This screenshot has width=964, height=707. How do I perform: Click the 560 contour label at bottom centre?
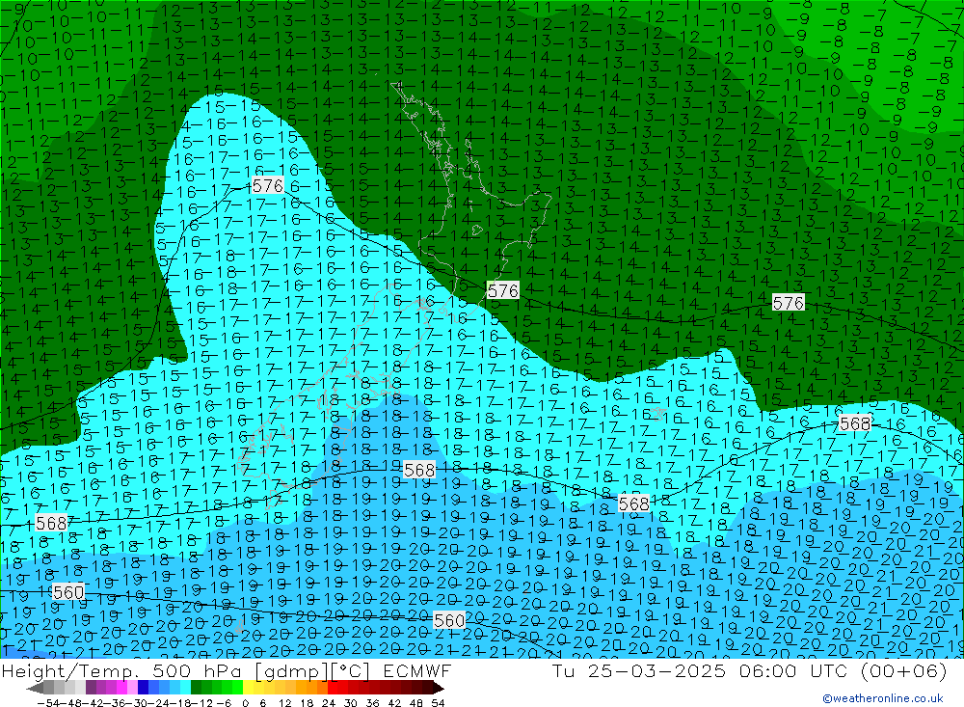[x=449, y=620]
